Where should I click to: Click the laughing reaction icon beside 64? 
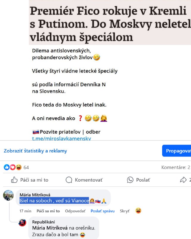[19, 167]
